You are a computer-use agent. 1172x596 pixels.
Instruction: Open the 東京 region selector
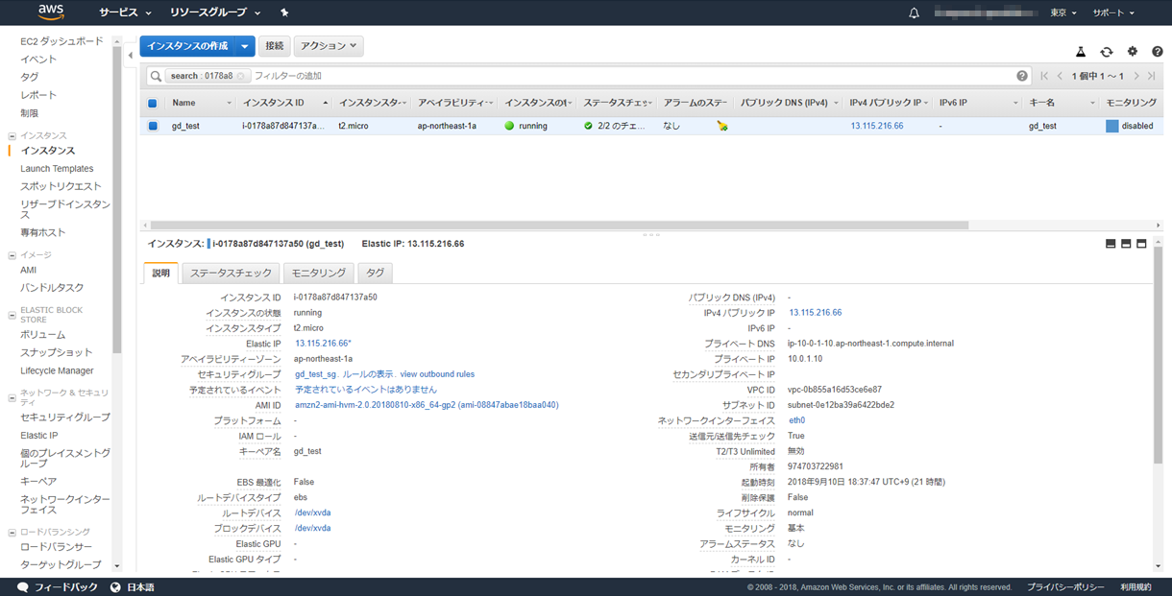[x=1062, y=13]
